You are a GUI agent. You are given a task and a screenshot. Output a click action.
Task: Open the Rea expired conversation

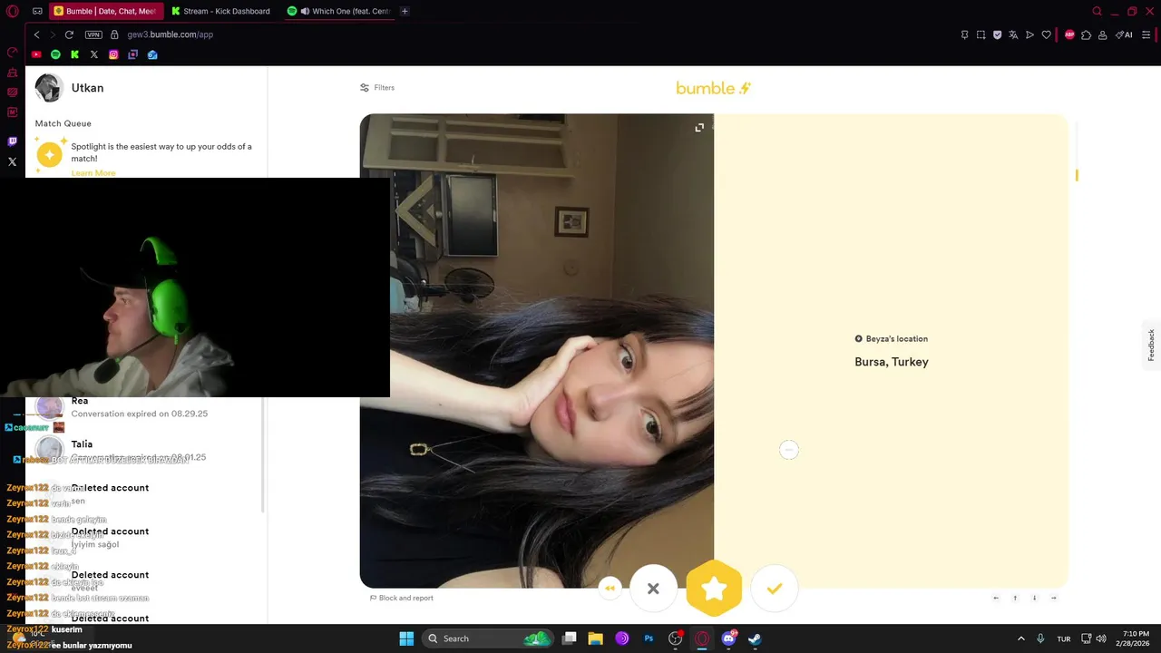(x=145, y=407)
